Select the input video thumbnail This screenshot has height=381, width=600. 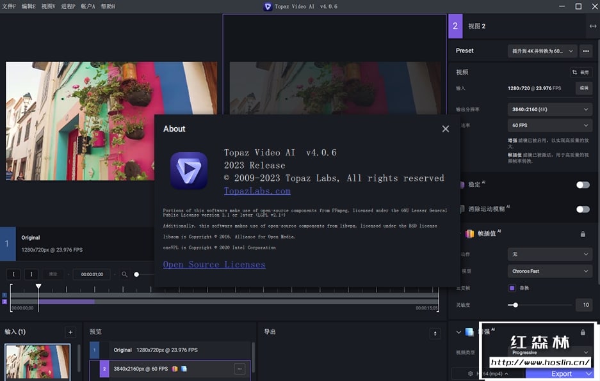pos(38,362)
